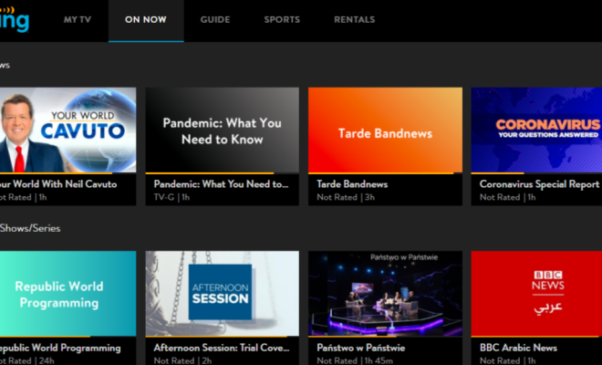Open the RENTALS tab
The height and width of the screenshot is (365, 602).
(355, 19)
